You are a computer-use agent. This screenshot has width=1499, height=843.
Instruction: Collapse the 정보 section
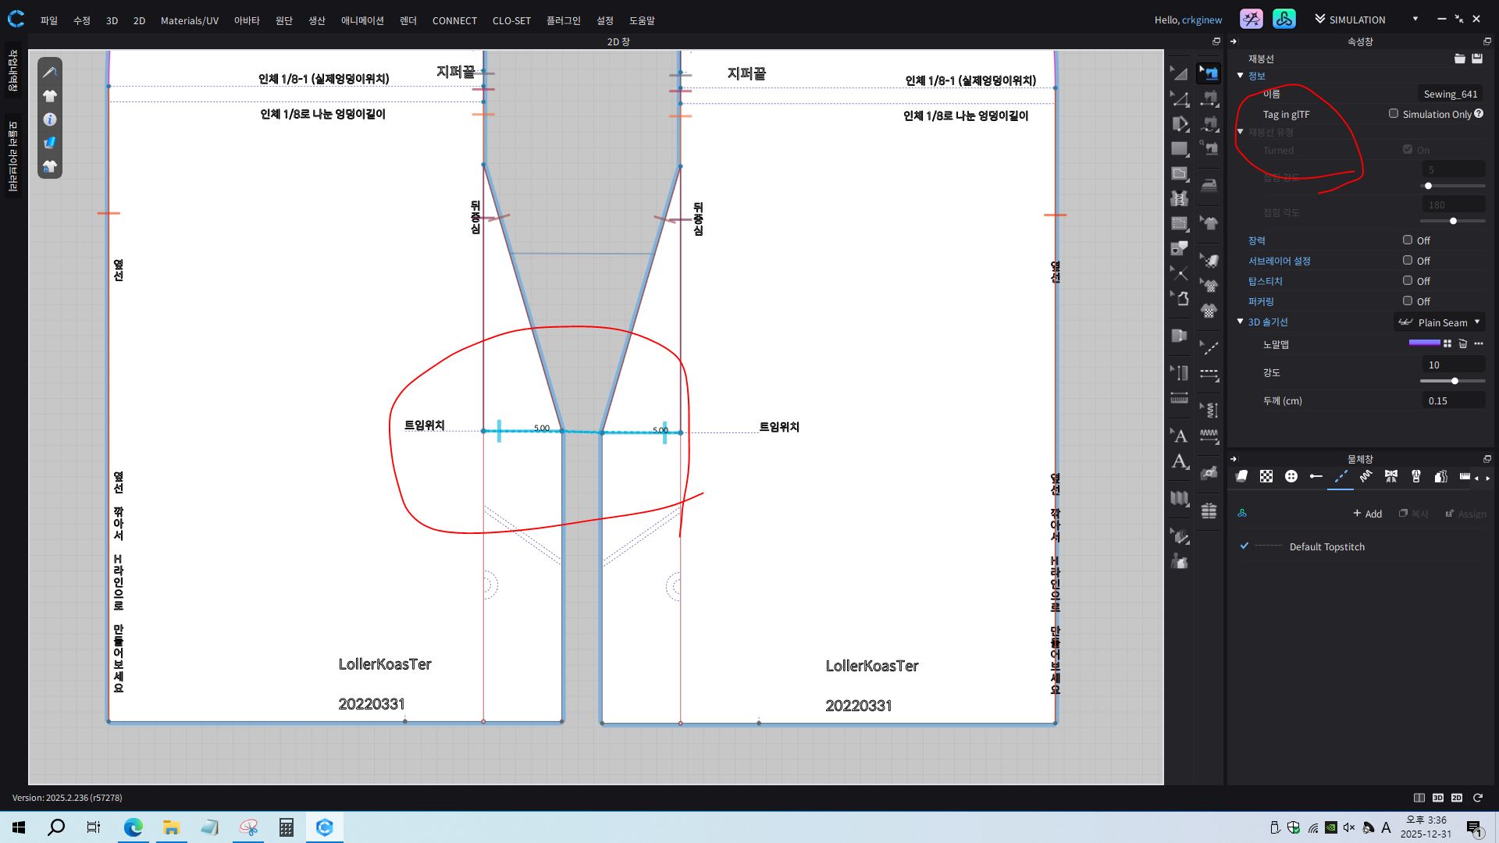click(1241, 76)
